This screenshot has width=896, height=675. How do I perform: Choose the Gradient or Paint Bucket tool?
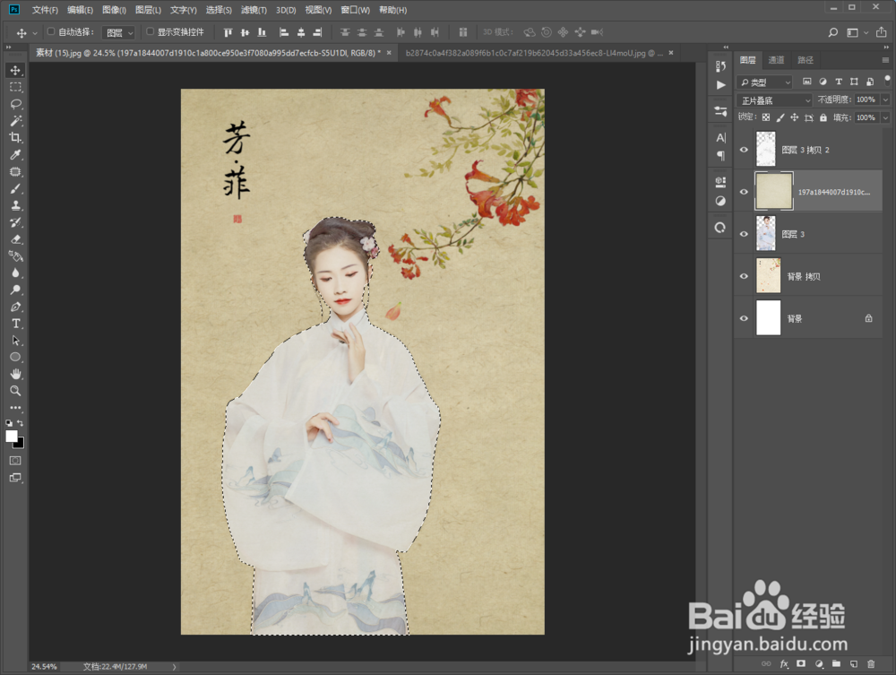(15, 256)
